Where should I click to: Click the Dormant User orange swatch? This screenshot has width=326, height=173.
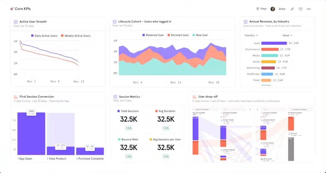click(x=169, y=35)
